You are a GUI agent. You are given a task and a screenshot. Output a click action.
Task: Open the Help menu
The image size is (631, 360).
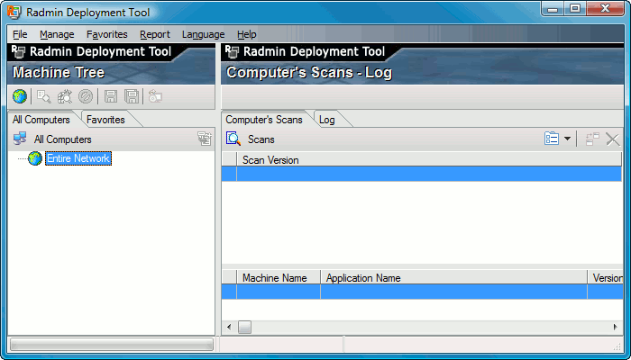[247, 34]
